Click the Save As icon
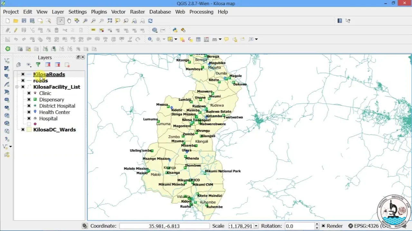 [x=32, y=21]
